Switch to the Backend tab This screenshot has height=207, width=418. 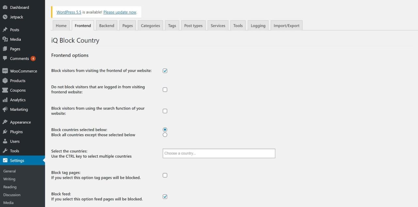[x=107, y=26]
